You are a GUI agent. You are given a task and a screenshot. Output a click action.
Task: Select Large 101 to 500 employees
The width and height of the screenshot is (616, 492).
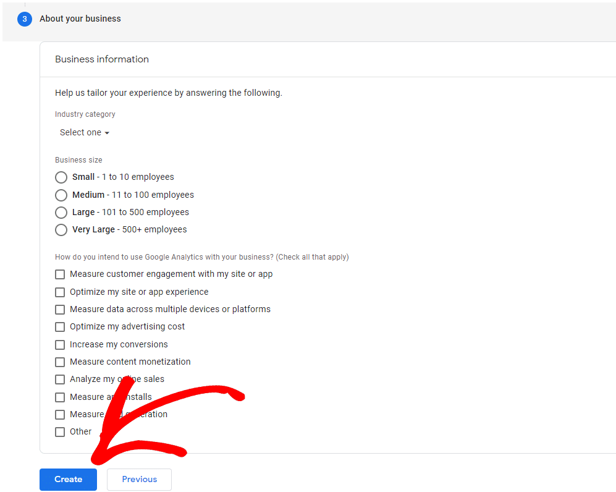(61, 213)
